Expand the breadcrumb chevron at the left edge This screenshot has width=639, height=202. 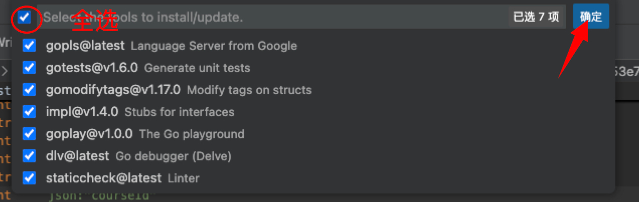[x=4, y=71]
